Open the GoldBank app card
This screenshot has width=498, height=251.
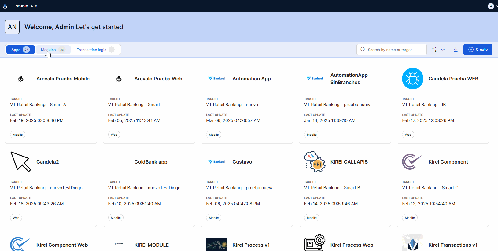(x=151, y=162)
